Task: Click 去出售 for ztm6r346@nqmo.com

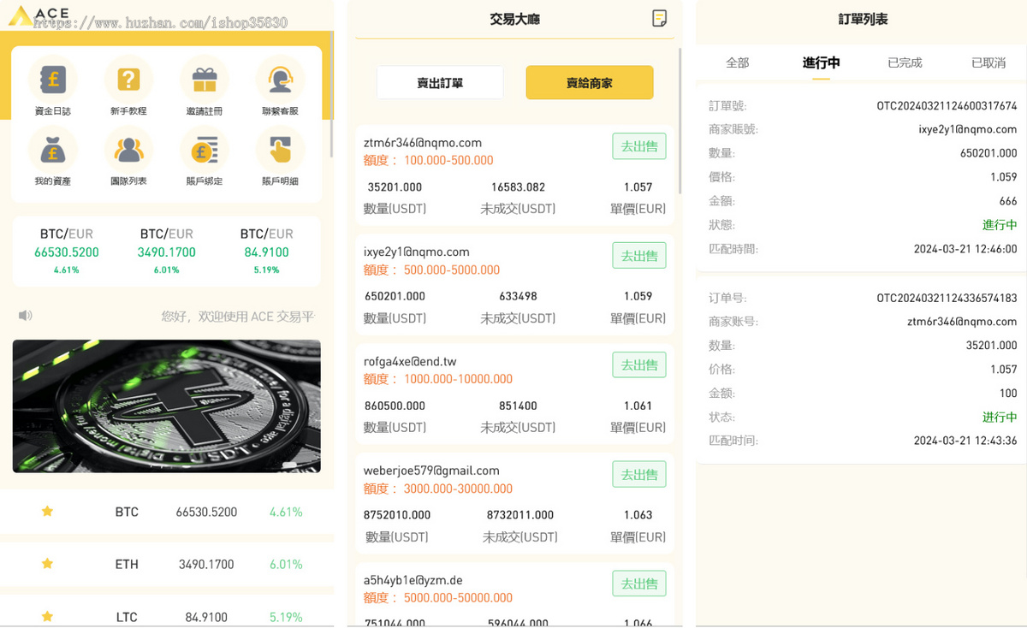Action: (x=639, y=146)
